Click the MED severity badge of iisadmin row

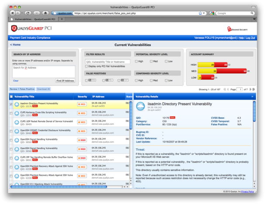tap(82, 104)
